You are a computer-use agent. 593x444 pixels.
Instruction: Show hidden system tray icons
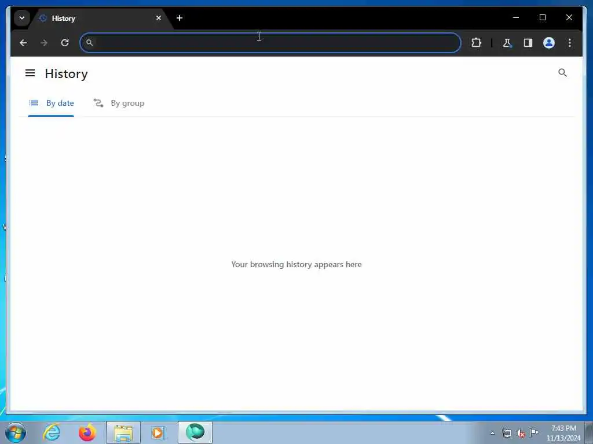[492, 433]
